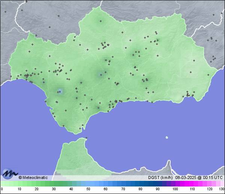
Task: Click the blue gust hotspot in the map center
Action: click(x=100, y=74)
